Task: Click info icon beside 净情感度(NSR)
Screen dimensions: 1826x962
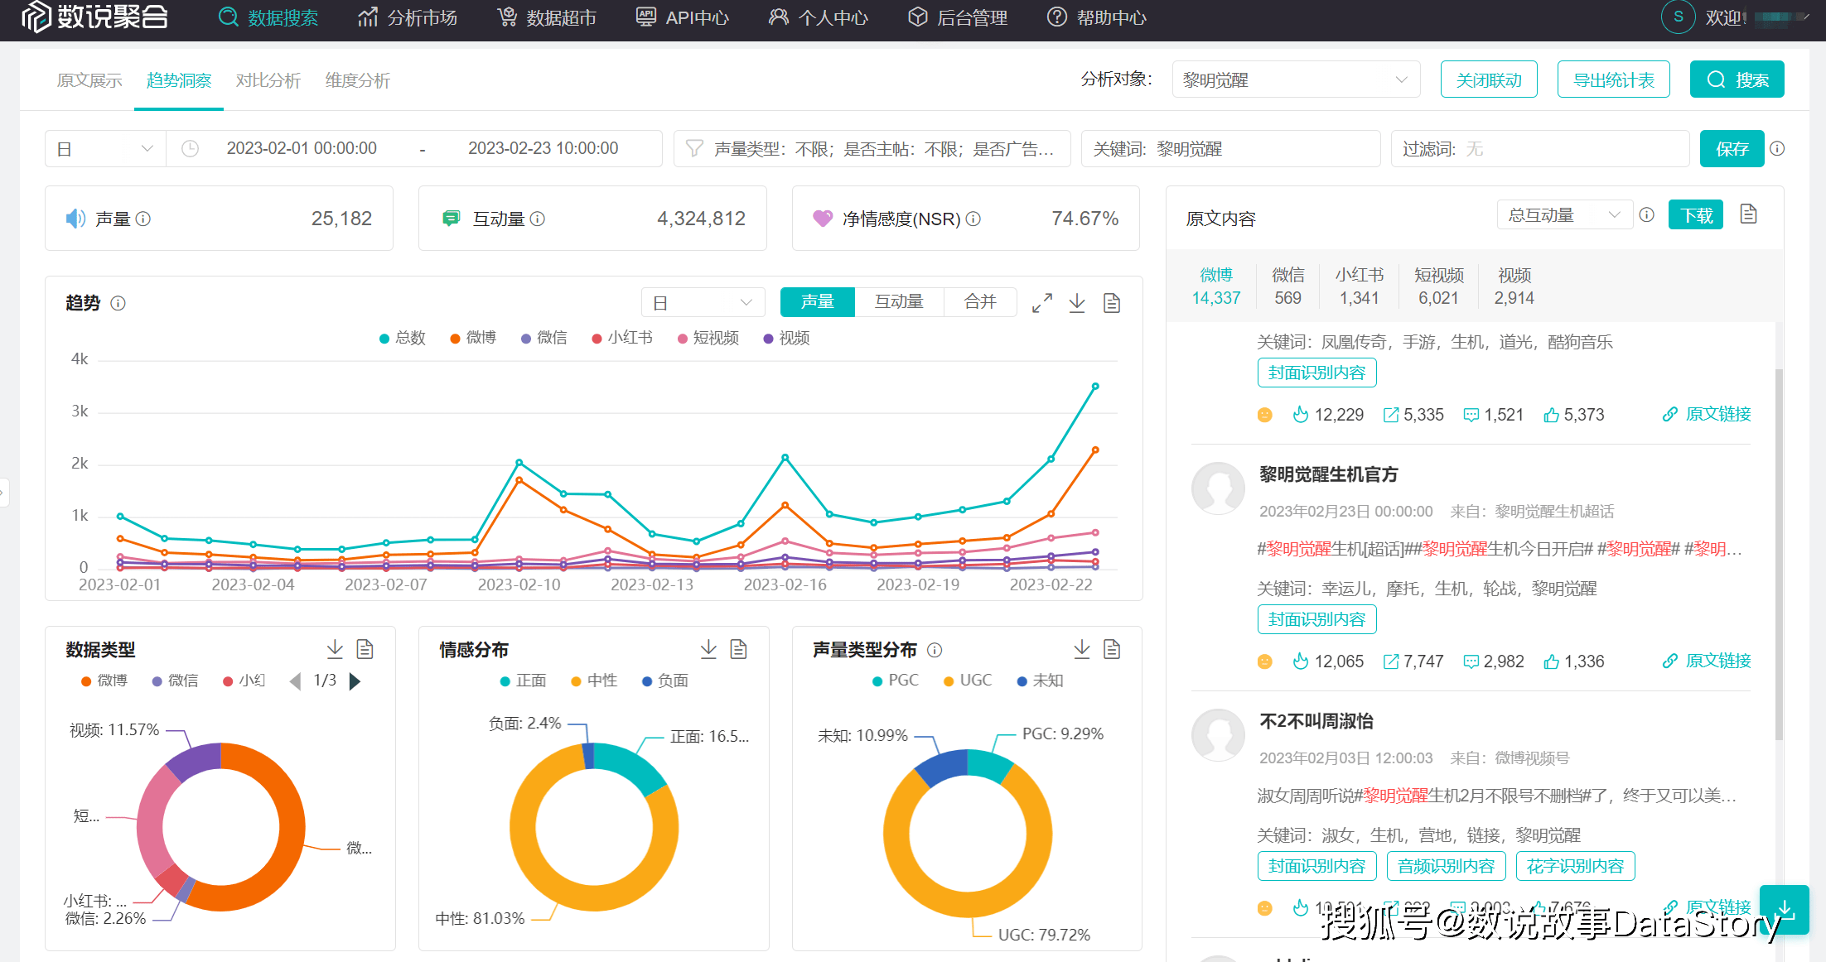Action: tap(973, 219)
